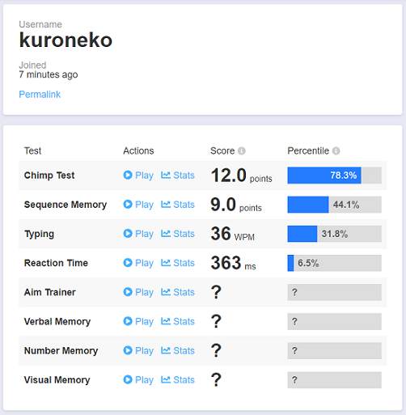Image resolution: width=406 pixels, height=415 pixels.
Task: Click the 31.8% percentile bar
Action: pos(334,234)
